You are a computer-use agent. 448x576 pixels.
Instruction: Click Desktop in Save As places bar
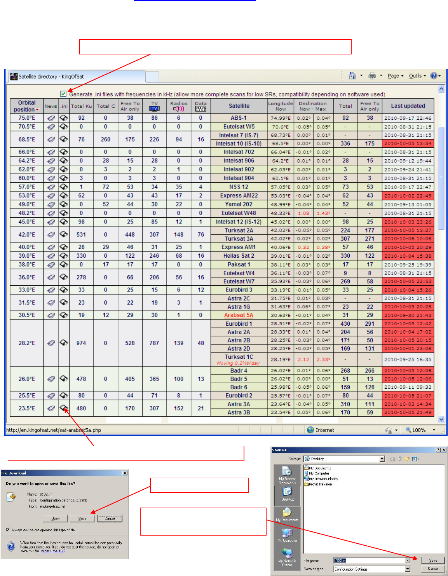pyautogui.click(x=288, y=494)
